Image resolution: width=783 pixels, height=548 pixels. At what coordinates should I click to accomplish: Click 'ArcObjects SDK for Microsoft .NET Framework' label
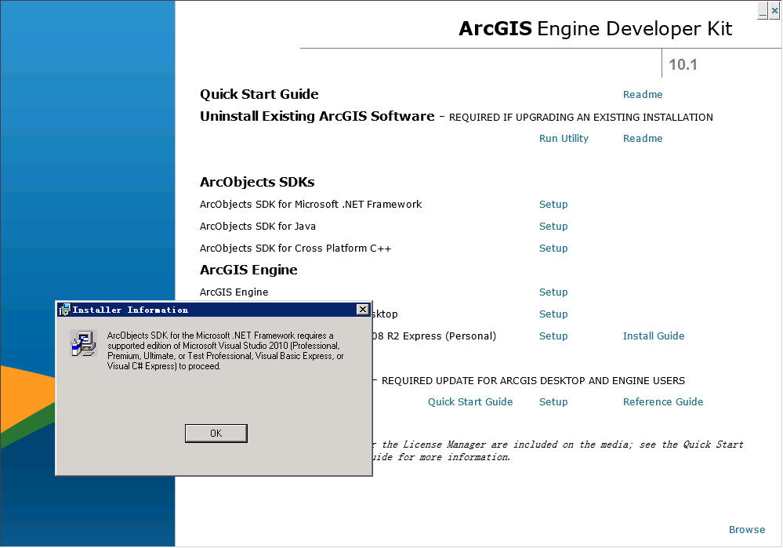click(x=310, y=205)
